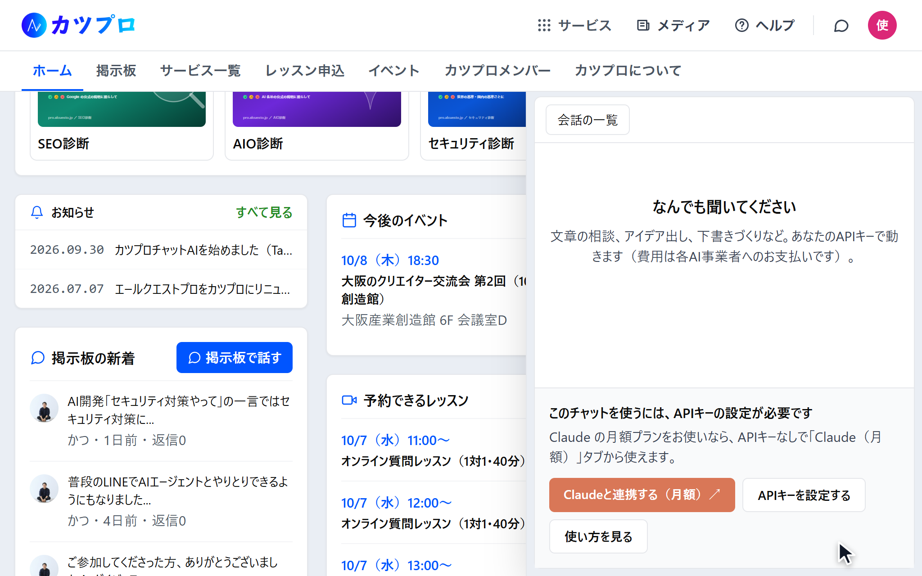This screenshot has height=576, width=922.
Task: Click the bell icon next to お知らせ
Action: [37, 212]
